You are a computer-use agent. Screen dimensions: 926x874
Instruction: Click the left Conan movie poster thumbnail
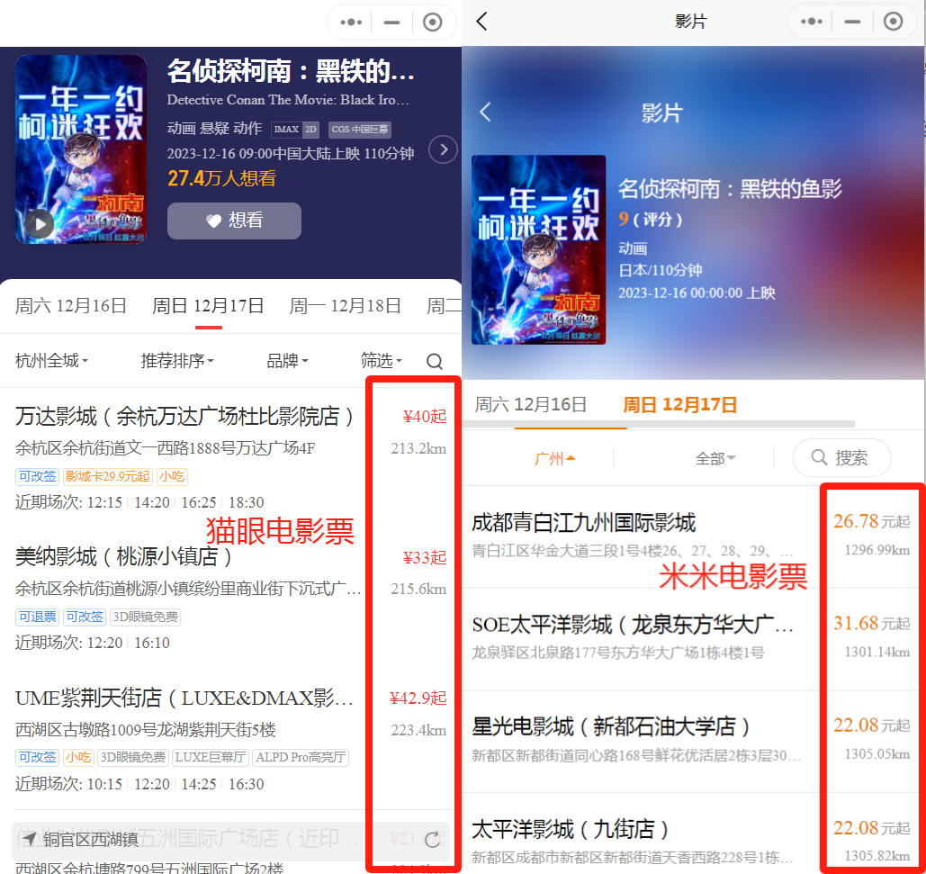click(81, 149)
